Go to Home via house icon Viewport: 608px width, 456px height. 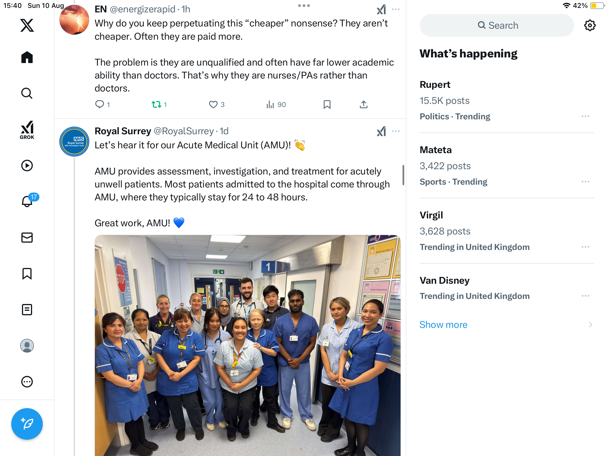coord(27,57)
